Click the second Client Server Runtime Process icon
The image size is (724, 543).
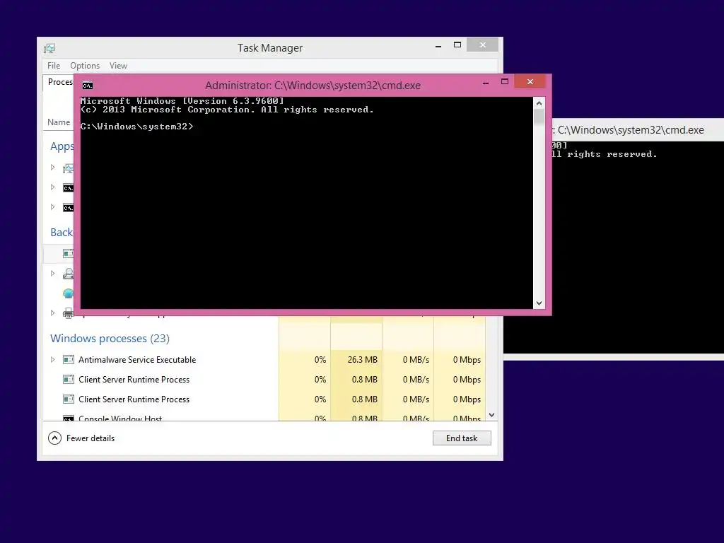69,399
